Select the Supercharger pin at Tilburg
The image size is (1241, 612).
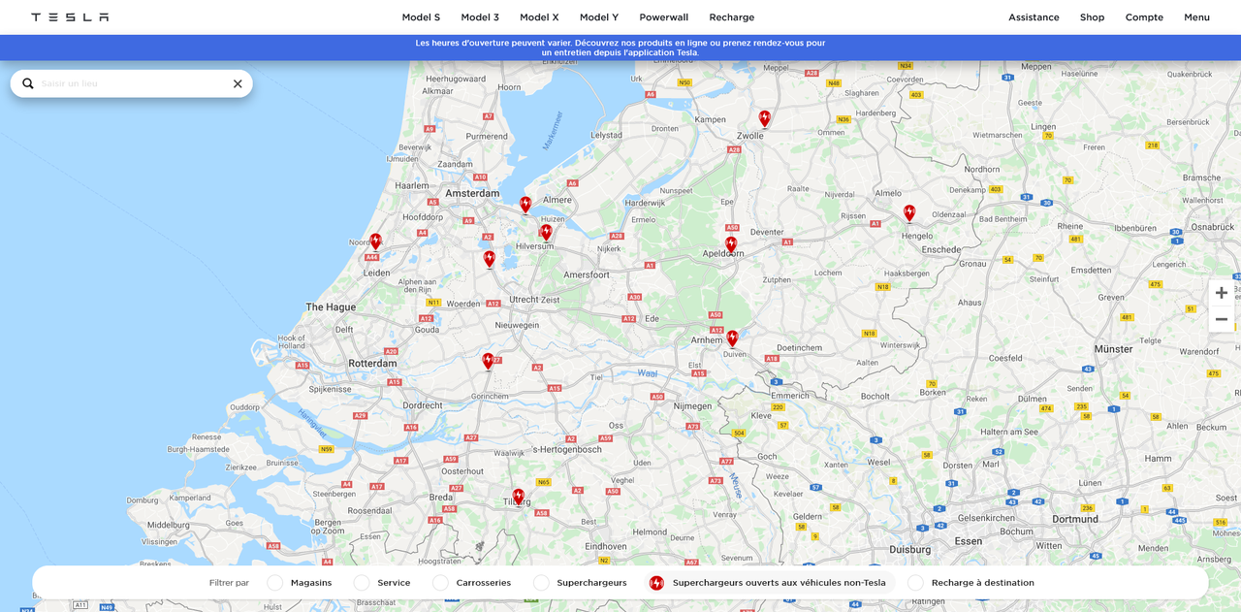pyautogui.click(x=519, y=497)
